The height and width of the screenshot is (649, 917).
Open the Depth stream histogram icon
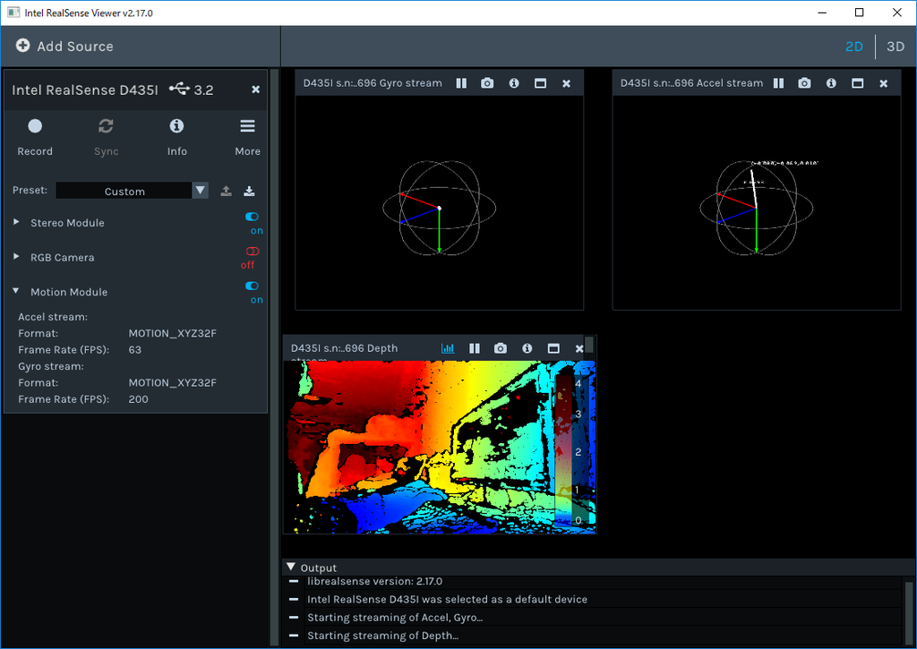tap(448, 348)
